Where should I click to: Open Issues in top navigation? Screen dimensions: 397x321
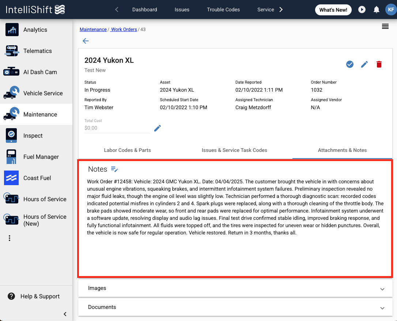pos(182,9)
